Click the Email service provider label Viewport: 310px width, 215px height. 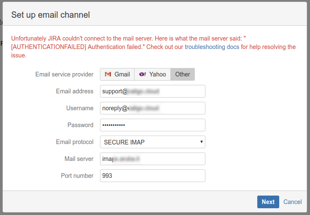coord(65,74)
